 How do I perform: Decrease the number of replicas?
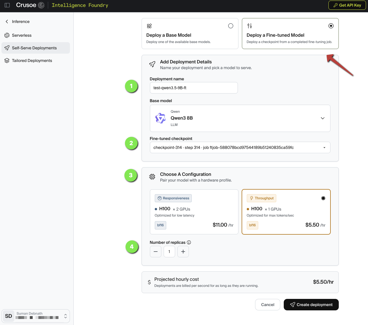pyautogui.click(x=156, y=252)
